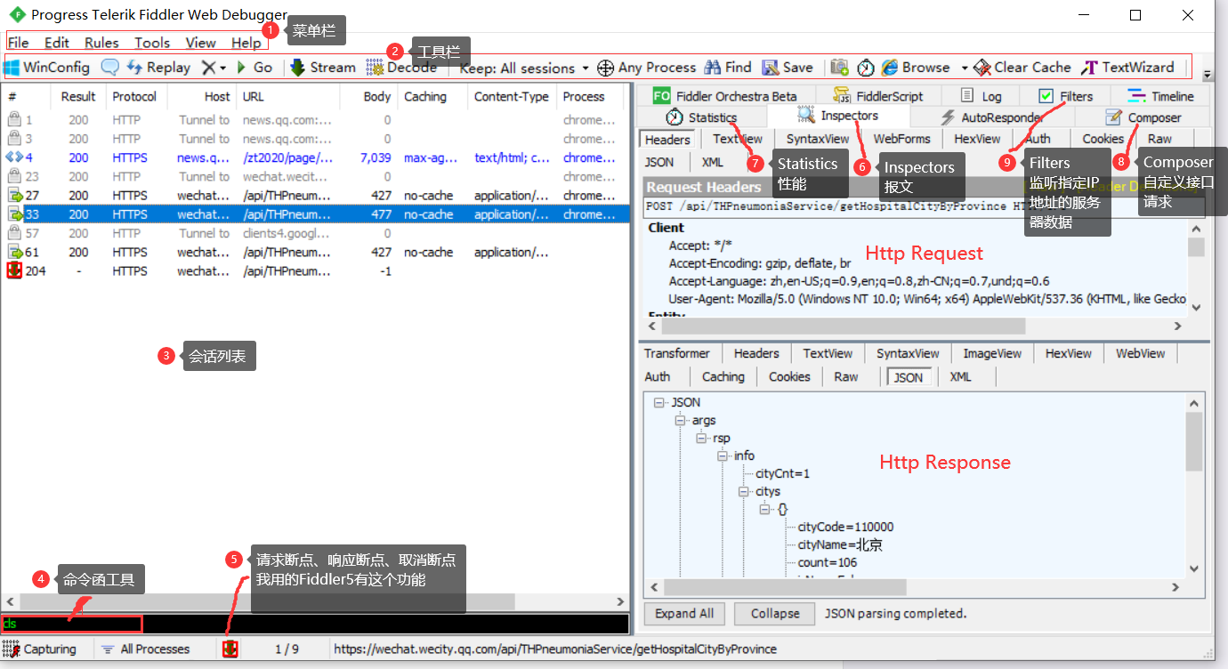Collapse the rsp tree node
This screenshot has width=1228, height=669.
click(701, 439)
